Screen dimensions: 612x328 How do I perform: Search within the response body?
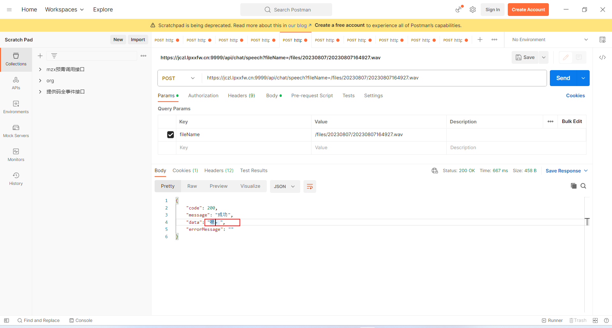coord(583,186)
